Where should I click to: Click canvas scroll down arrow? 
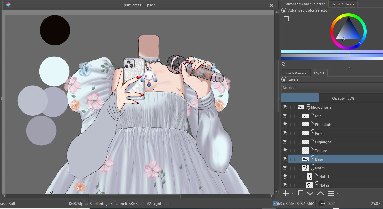[276, 192]
